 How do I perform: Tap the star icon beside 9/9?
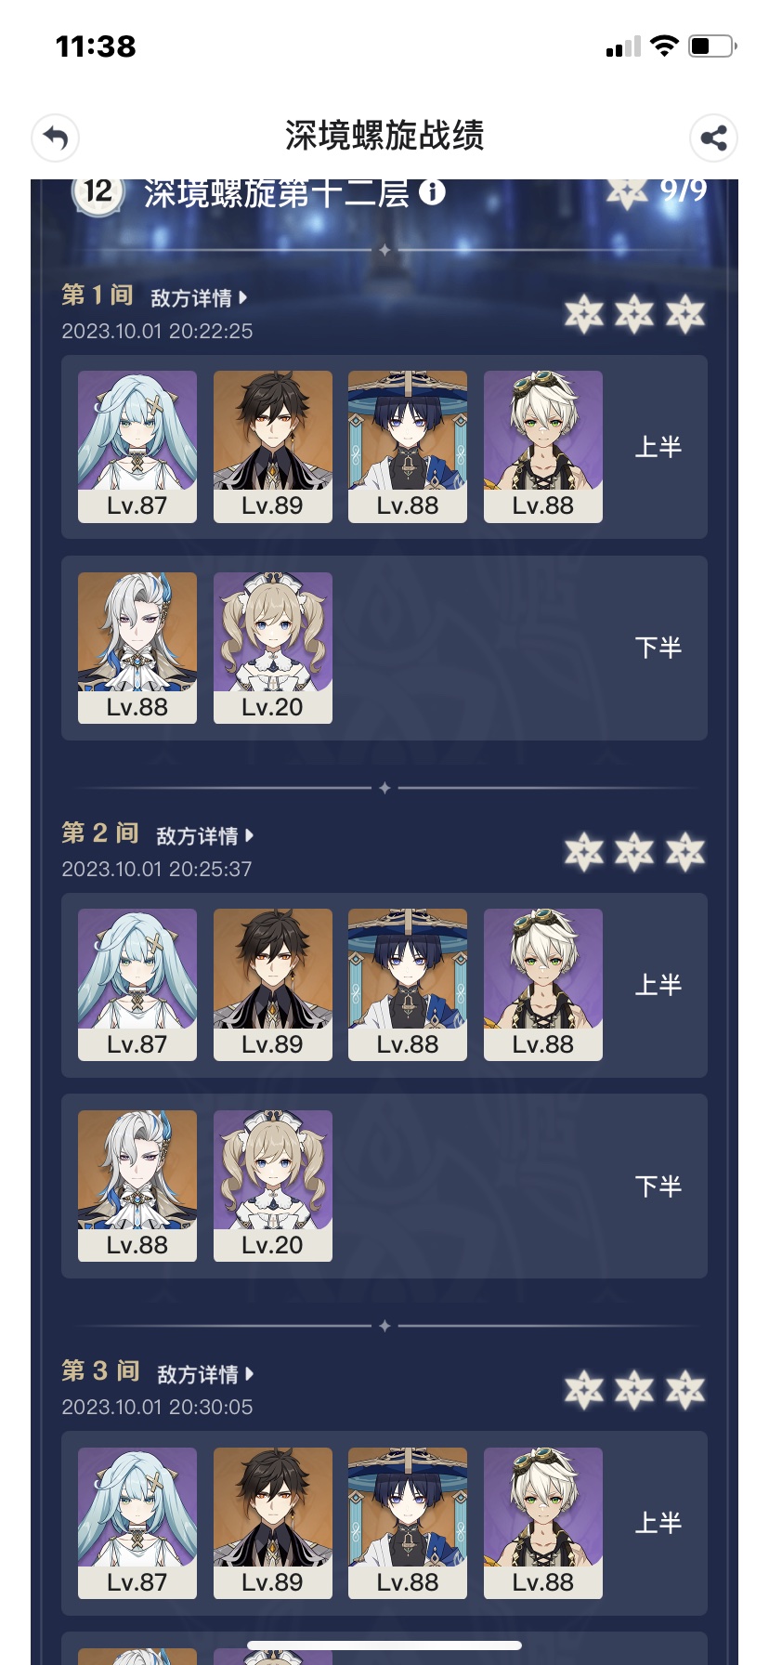(627, 192)
